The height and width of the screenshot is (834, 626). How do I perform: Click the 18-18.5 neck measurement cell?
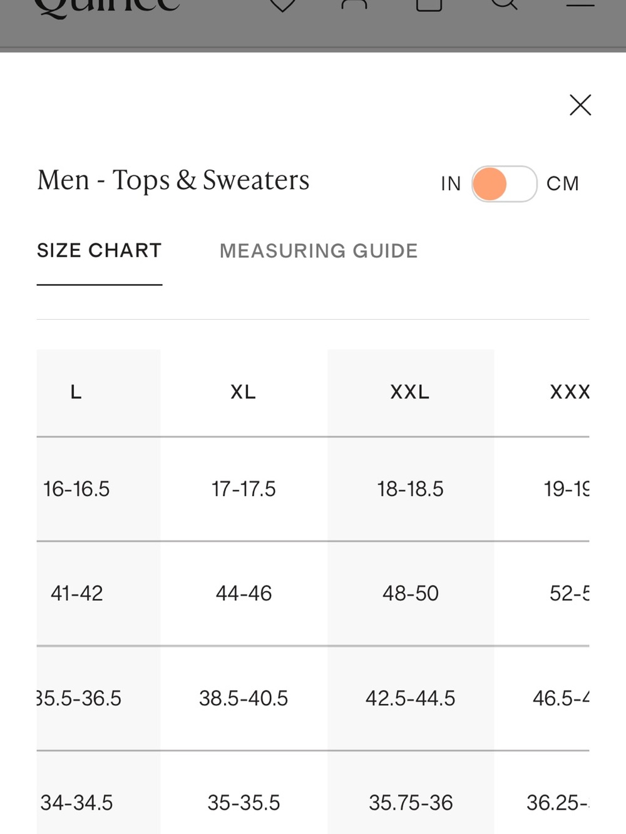tap(411, 489)
